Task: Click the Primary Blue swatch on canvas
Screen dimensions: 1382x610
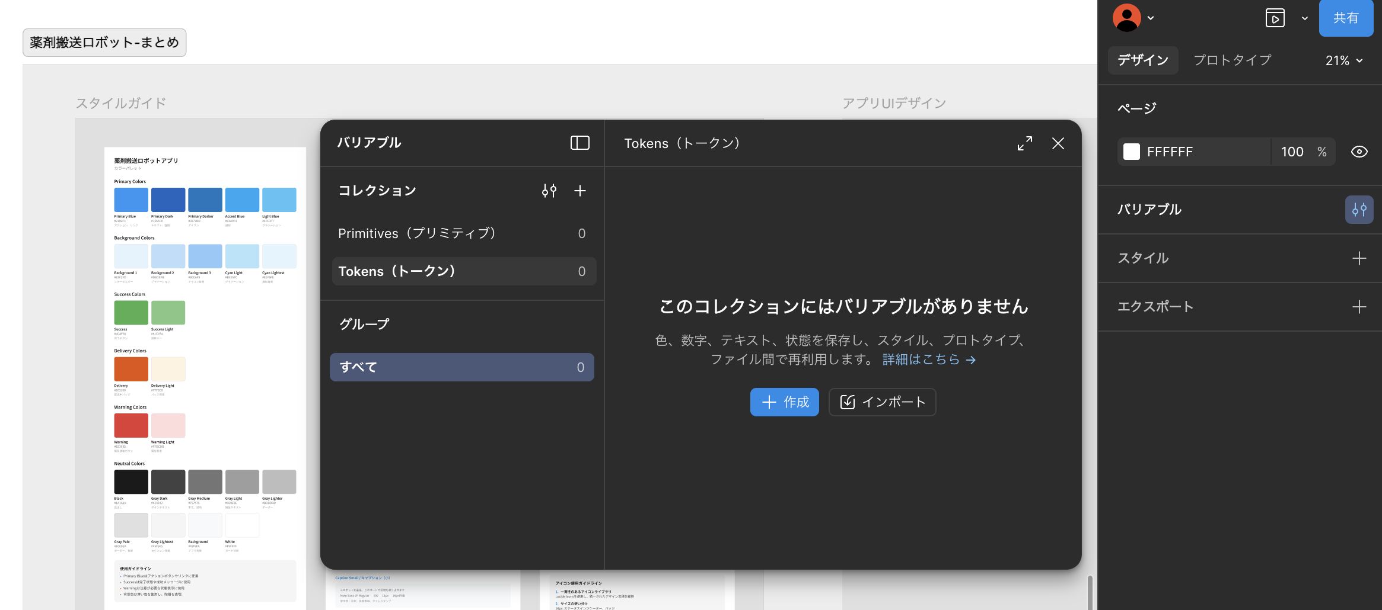Action: pos(131,200)
